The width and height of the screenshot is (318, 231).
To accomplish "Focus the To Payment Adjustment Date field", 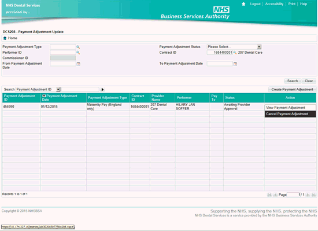I will 220,64.
